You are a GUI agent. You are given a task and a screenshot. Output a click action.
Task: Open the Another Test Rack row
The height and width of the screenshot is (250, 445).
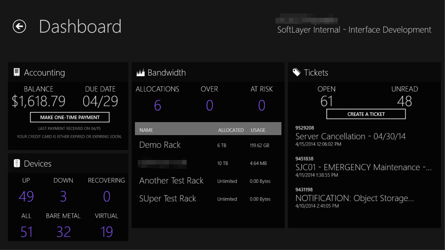208,181
